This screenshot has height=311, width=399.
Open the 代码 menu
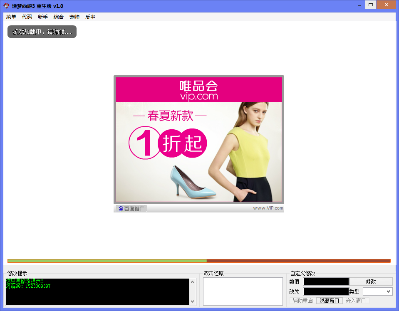pyautogui.click(x=27, y=17)
